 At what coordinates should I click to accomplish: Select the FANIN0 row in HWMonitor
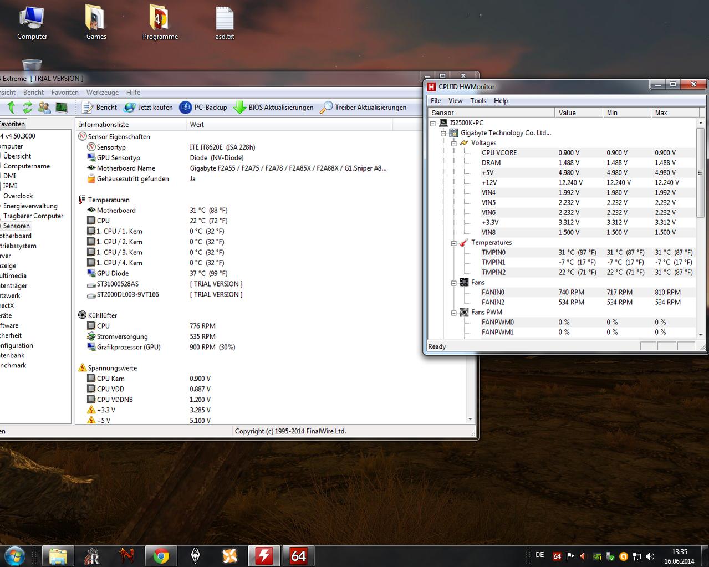tap(562, 293)
